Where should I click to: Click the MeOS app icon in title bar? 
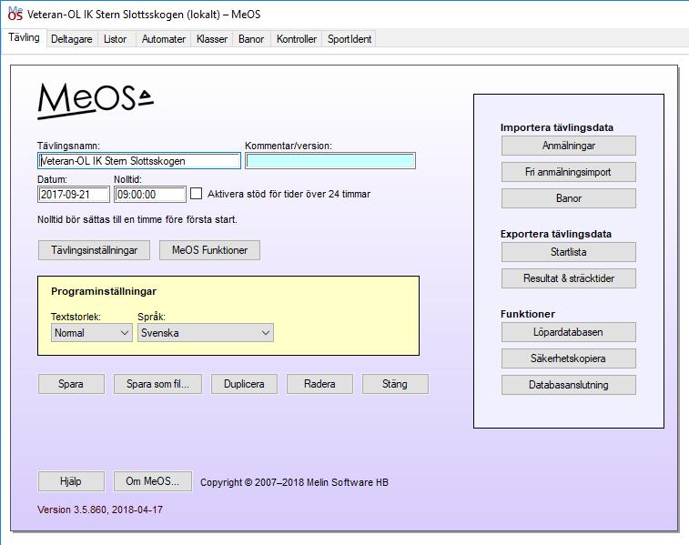pyautogui.click(x=15, y=14)
